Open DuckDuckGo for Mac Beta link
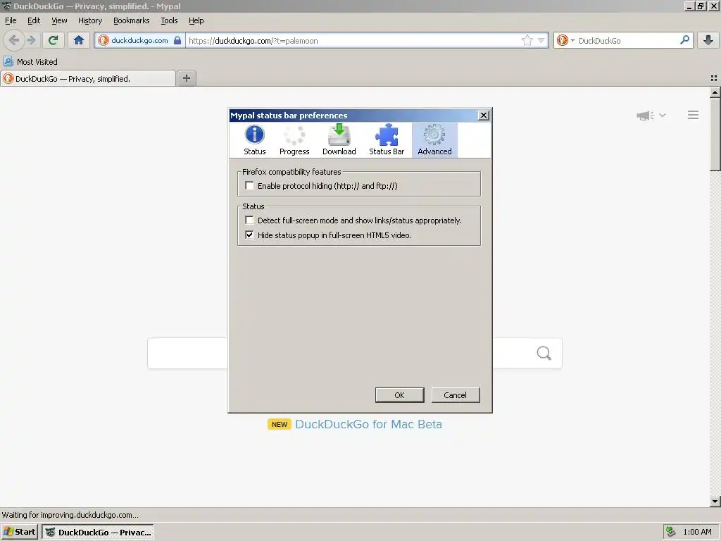 coord(368,423)
